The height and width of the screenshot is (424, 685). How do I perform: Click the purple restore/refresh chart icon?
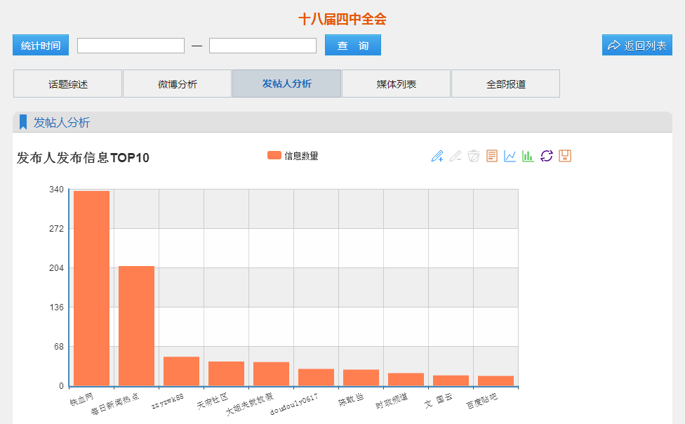point(547,156)
